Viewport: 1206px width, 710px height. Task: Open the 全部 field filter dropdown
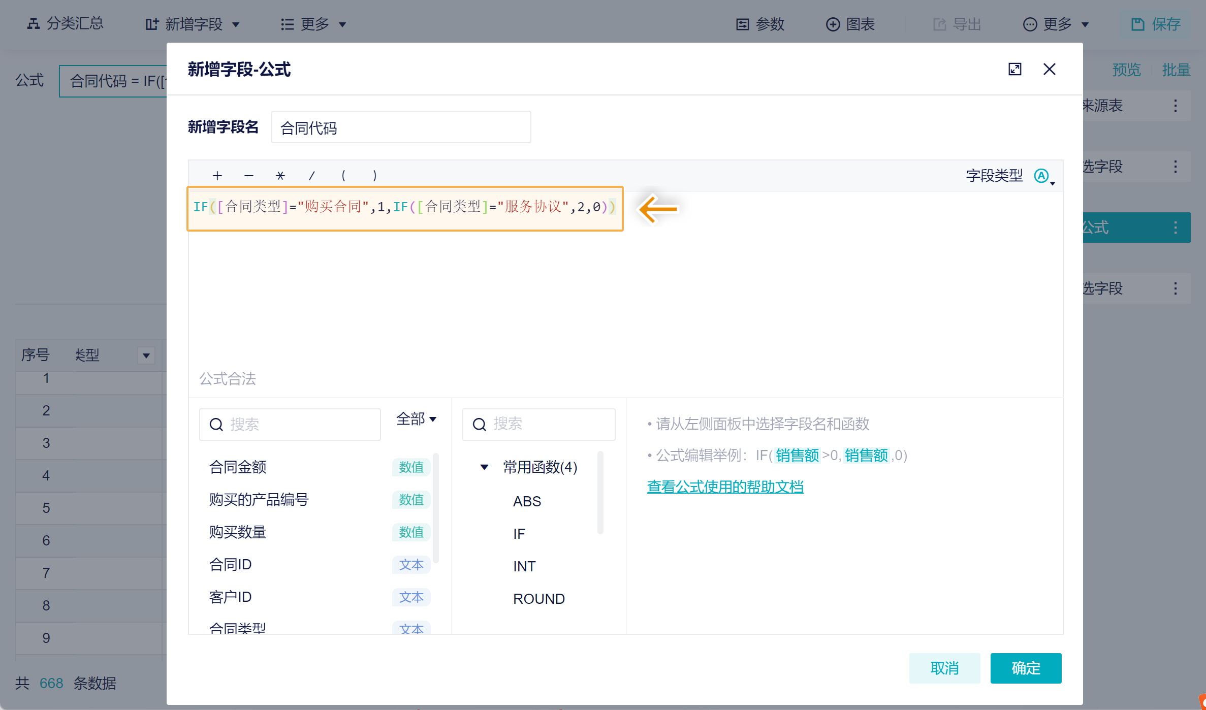coord(416,419)
